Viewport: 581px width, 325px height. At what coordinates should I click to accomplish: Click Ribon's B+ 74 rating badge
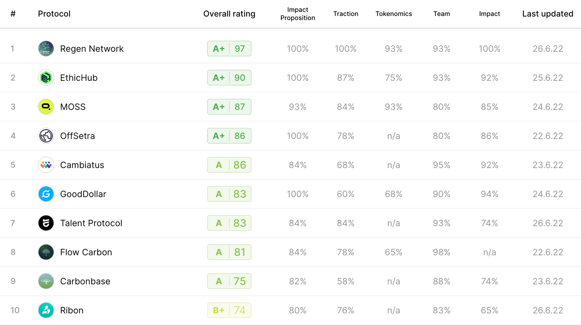point(229,311)
